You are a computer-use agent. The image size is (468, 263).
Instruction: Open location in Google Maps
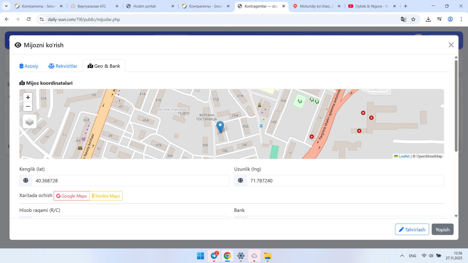coord(72,196)
